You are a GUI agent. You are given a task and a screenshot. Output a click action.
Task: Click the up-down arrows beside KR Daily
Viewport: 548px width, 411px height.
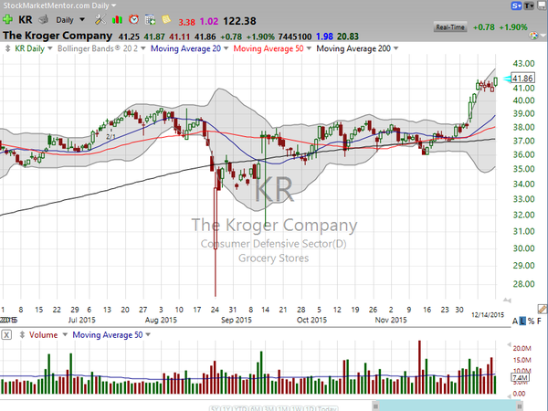(x=7, y=48)
